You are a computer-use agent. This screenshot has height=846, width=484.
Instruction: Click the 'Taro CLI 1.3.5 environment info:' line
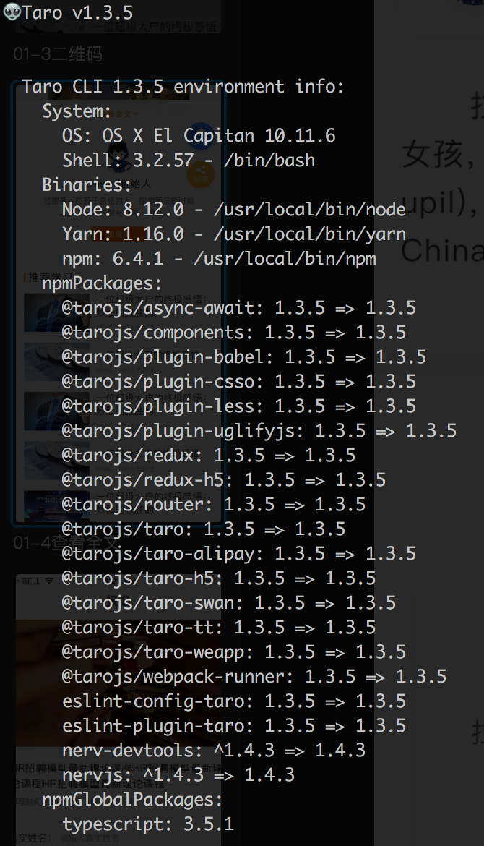click(x=183, y=86)
